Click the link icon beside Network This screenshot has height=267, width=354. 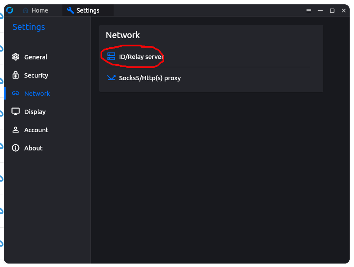16,93
